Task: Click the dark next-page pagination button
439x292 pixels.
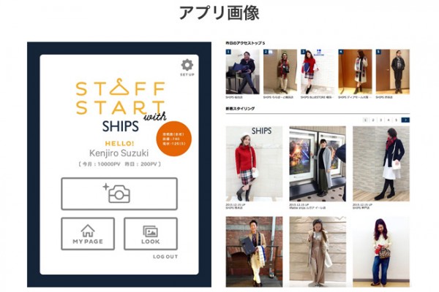Action: [405, 120]
